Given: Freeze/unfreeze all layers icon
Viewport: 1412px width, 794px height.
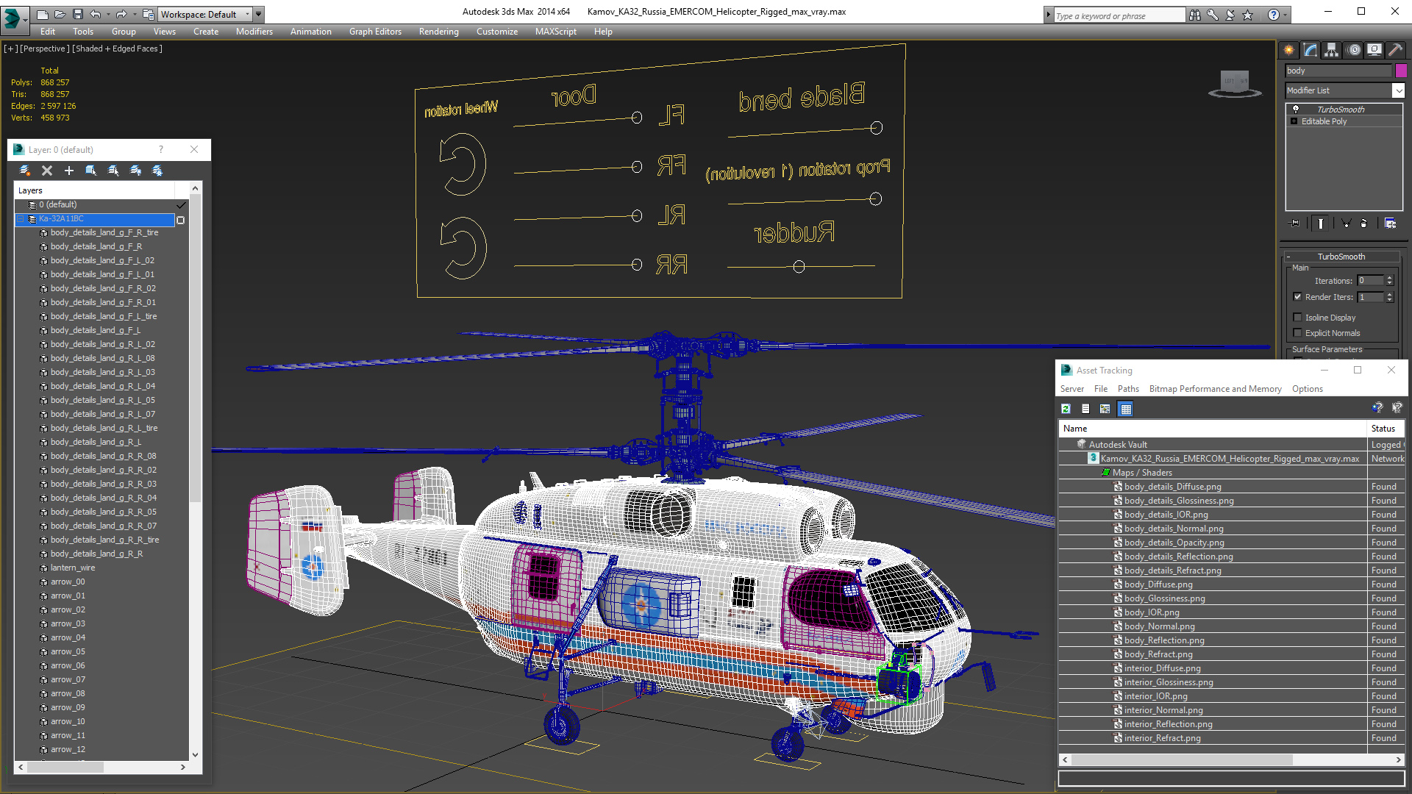Looking at the screenshot, I should coord(157,171).
